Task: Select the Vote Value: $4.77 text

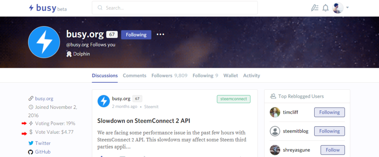Action: 54,132
